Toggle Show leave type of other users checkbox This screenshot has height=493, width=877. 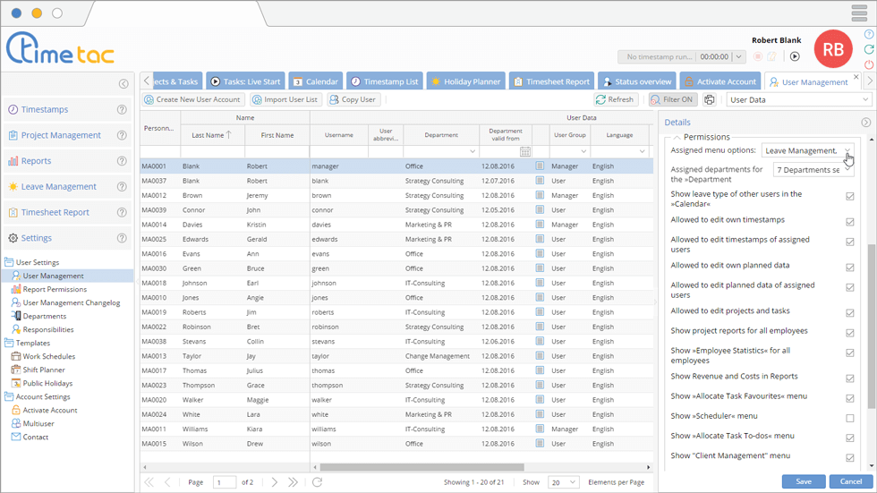[850, 196]
